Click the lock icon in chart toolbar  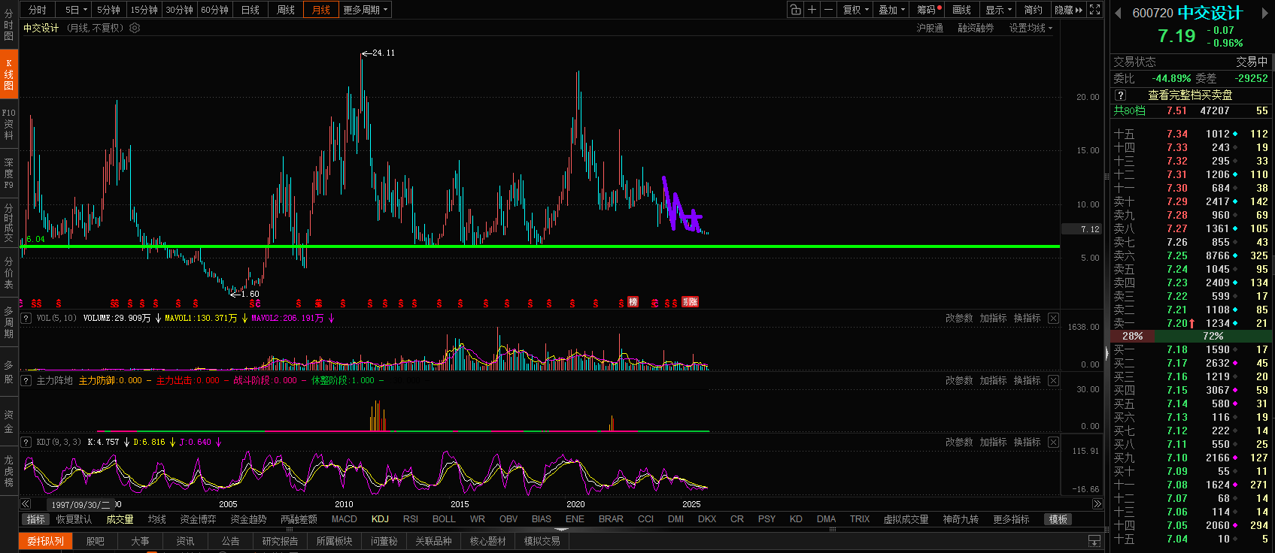795,10
